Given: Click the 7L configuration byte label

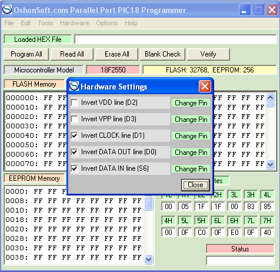Looking at the screenshot, I should pyautogui.click(x=251, y=221).
